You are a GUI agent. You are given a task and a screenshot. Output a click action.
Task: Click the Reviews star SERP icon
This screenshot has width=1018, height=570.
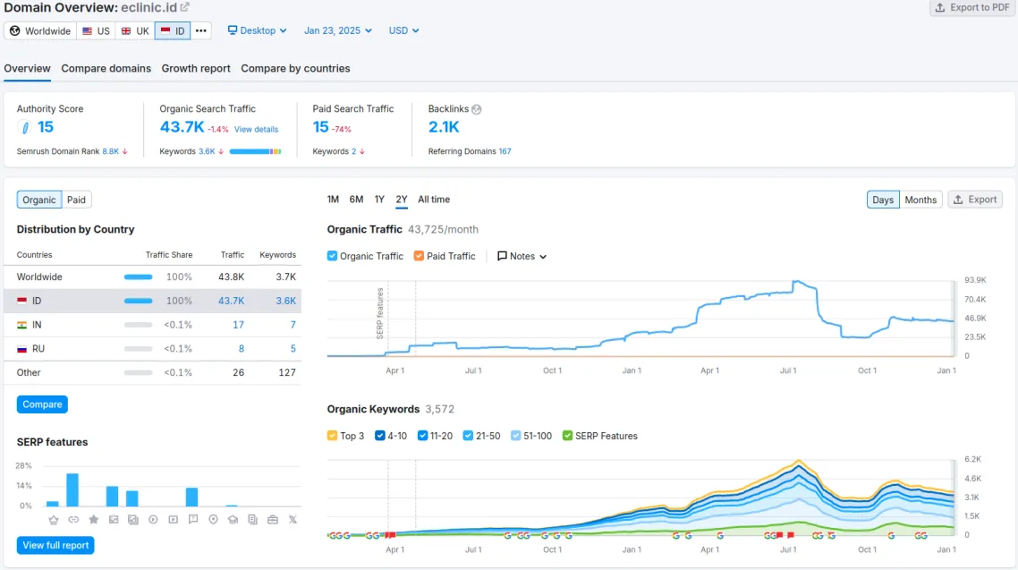tap(94, 519)
